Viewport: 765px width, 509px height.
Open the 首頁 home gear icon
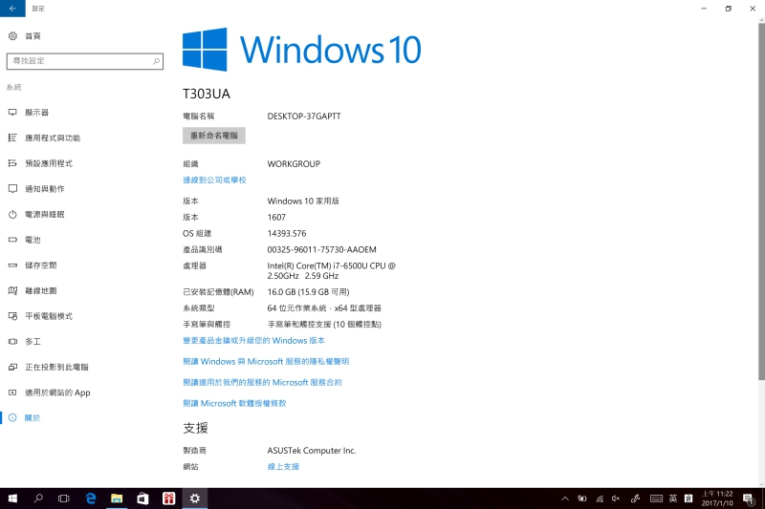point(12,35)
